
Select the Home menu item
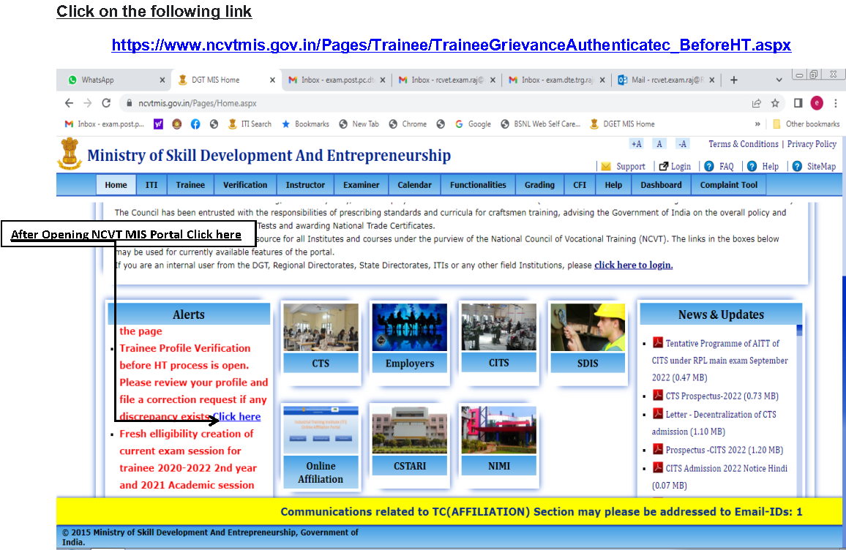[x=116, y=185]
